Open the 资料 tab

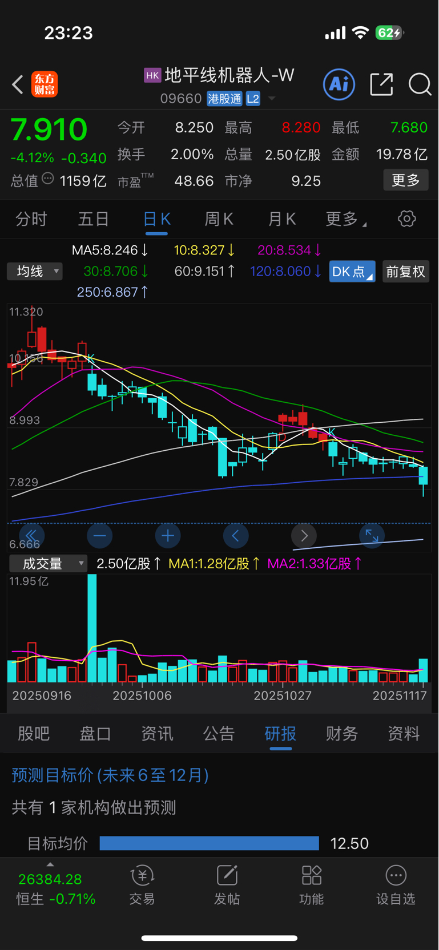404,733
